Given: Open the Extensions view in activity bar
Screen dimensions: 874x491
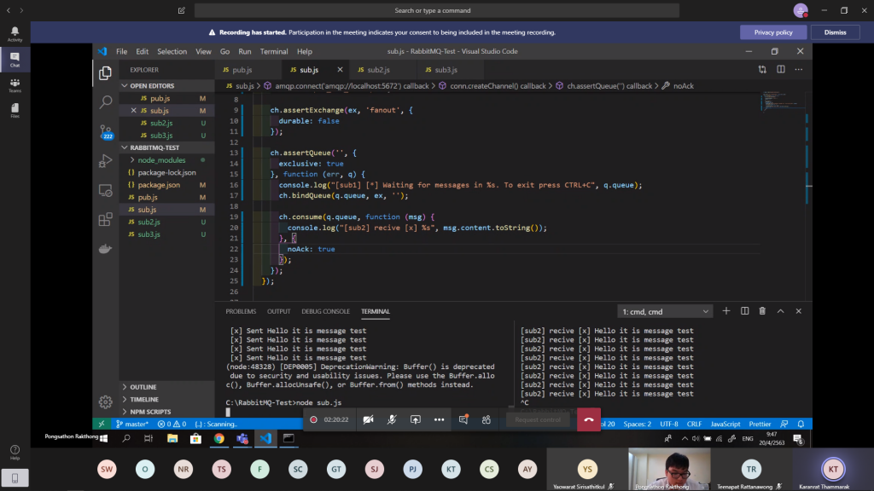Looking at the screenshot, I should (106, 219).
